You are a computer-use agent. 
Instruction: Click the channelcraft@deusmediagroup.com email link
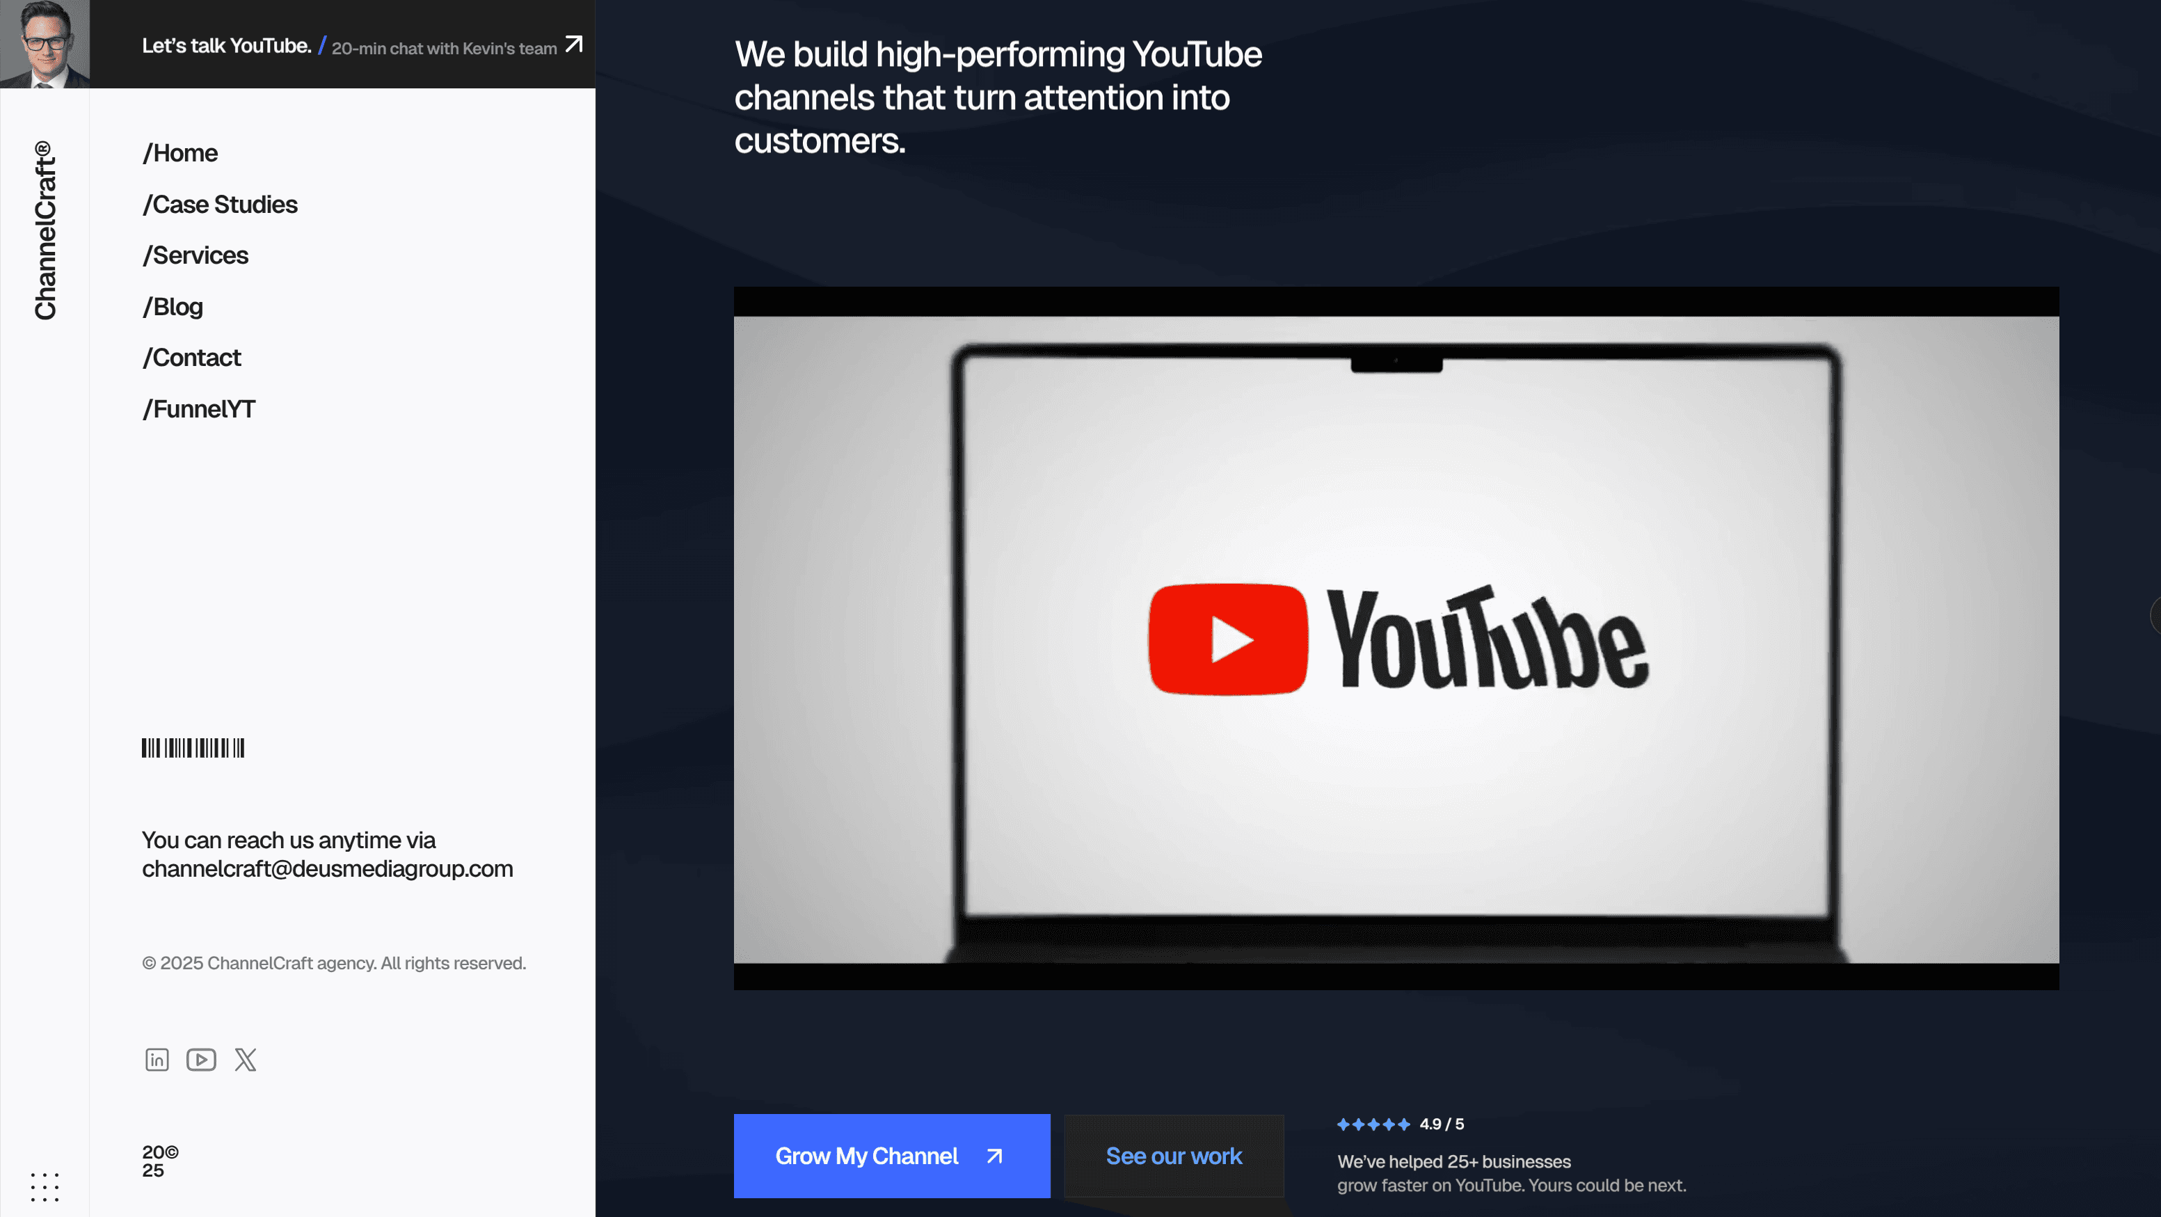[x=327, y=869]
